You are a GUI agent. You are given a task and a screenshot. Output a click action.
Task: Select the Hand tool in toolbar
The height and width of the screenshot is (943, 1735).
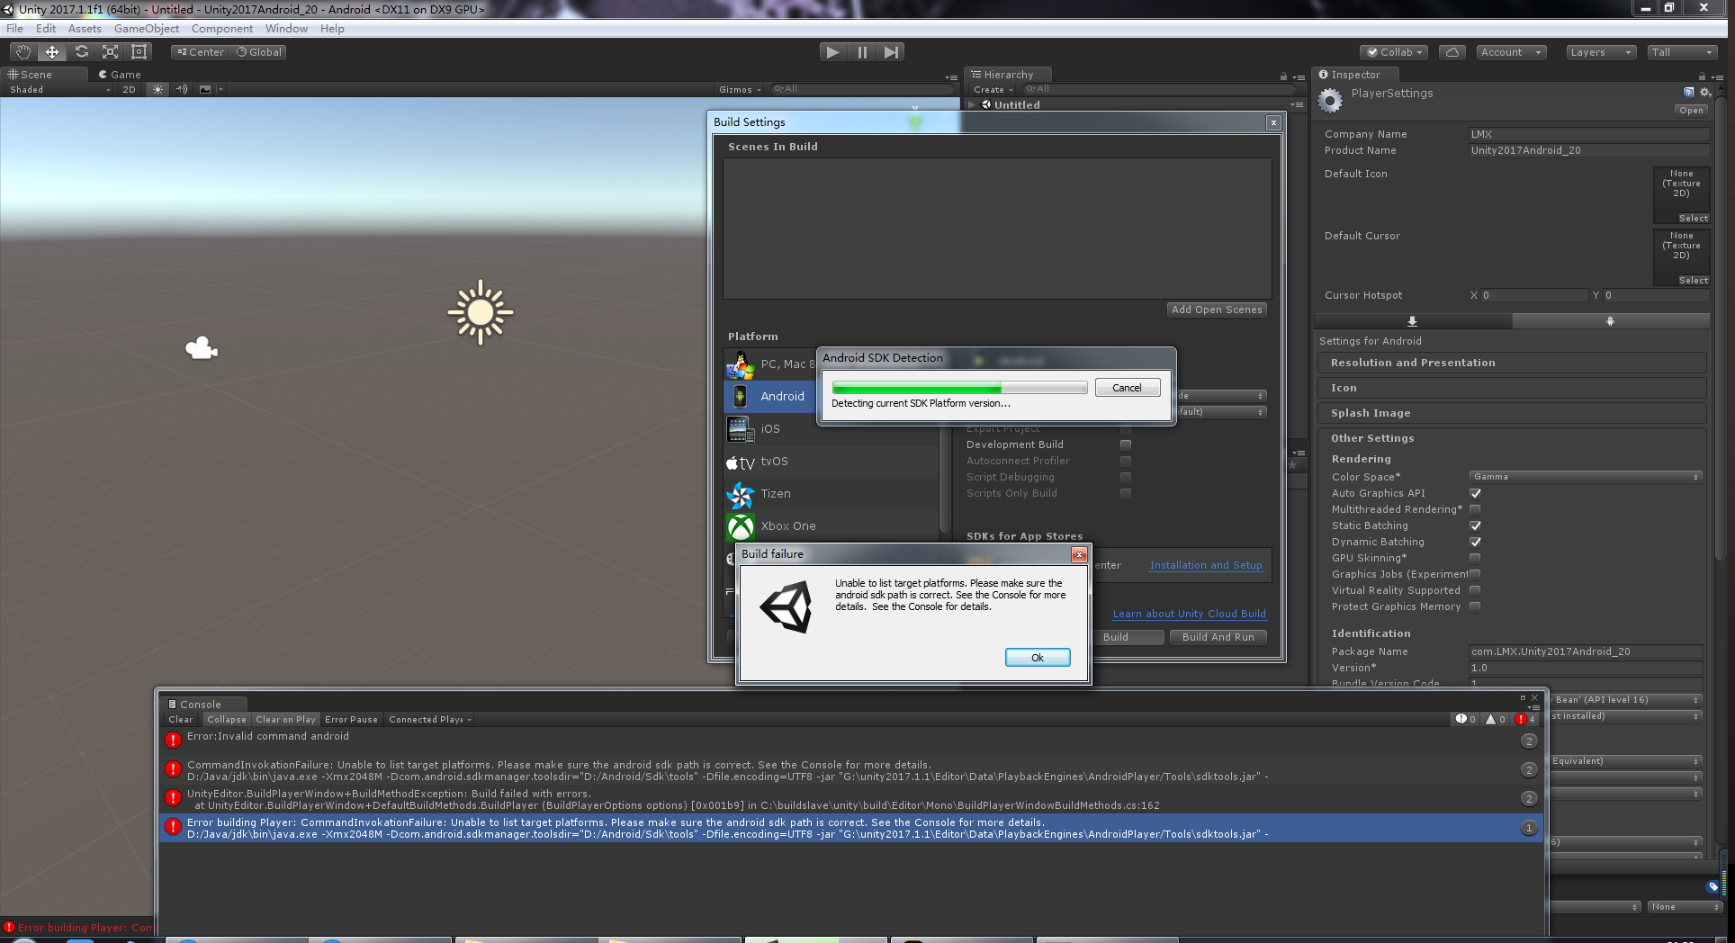pos(23,52)
